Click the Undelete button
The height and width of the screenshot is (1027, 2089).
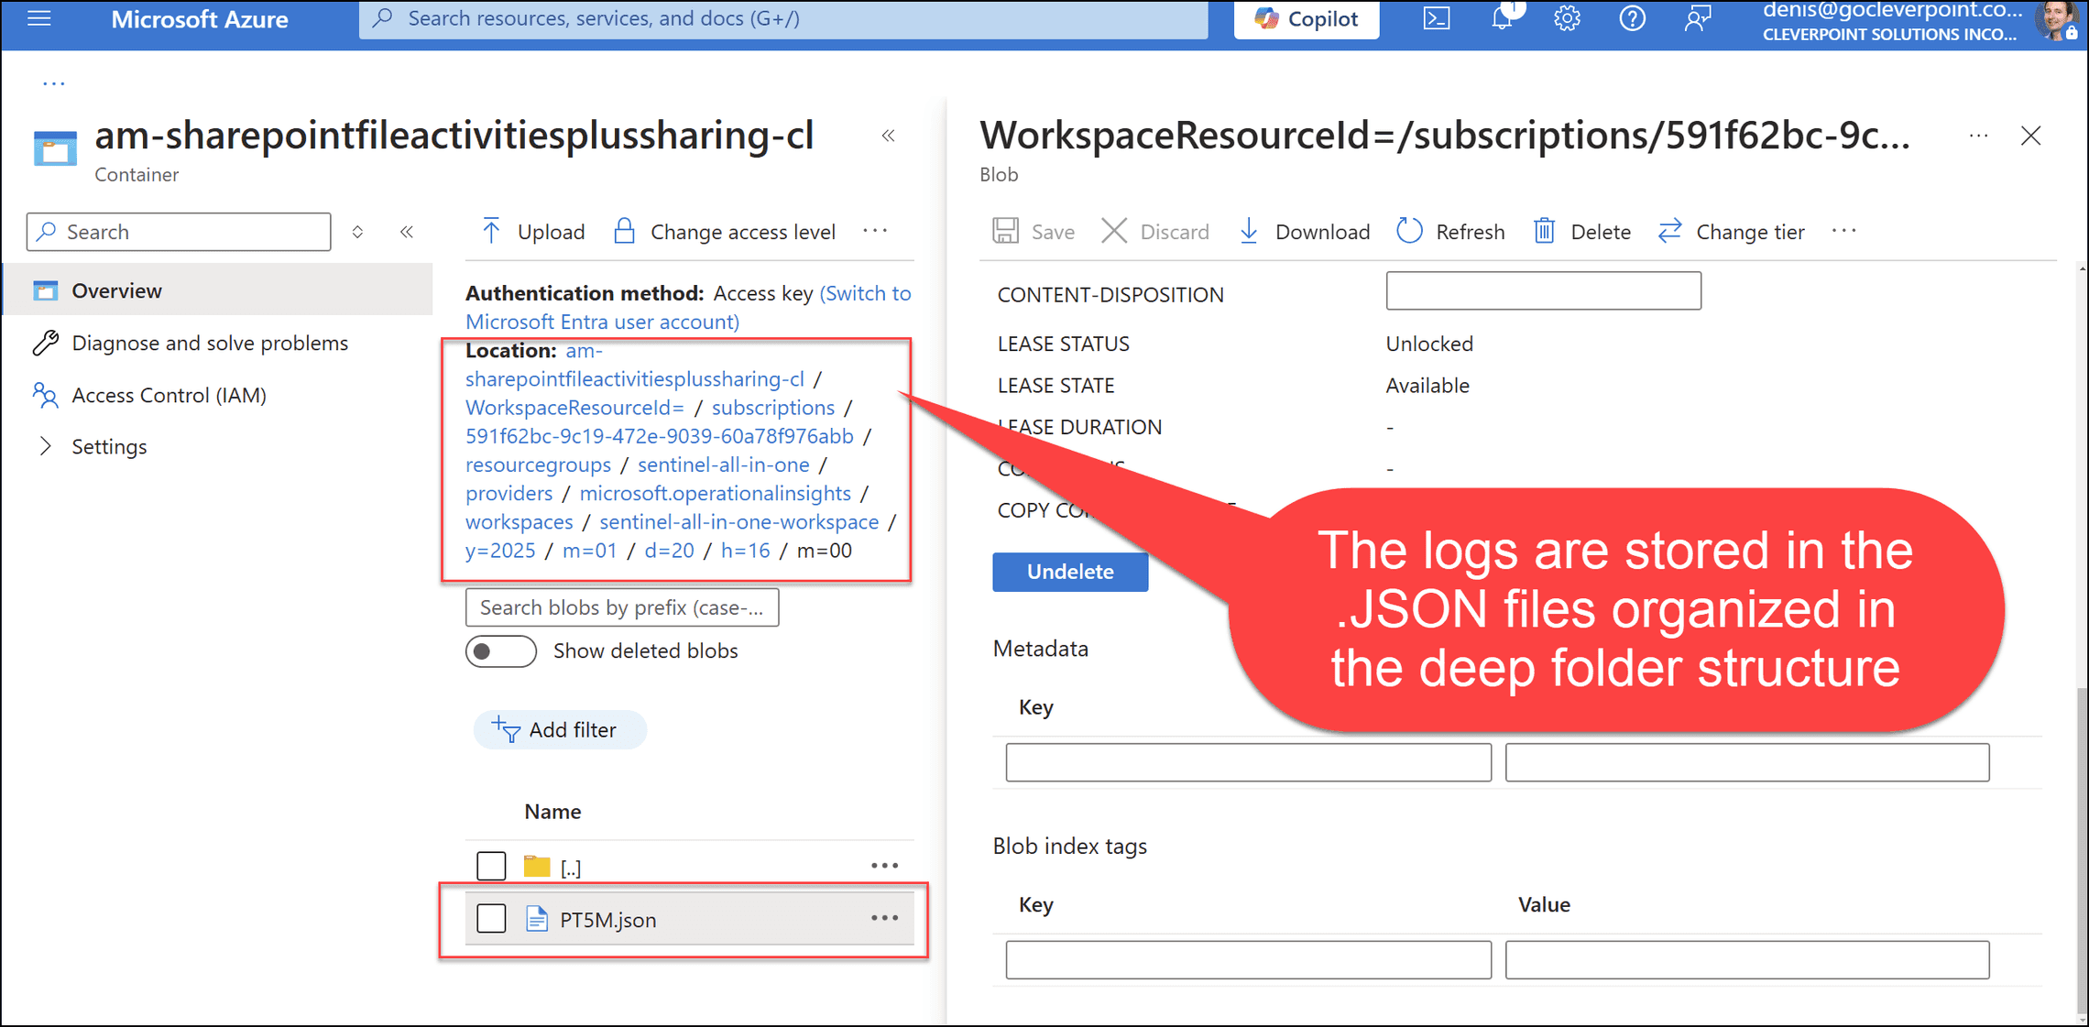click(1069, 571)
